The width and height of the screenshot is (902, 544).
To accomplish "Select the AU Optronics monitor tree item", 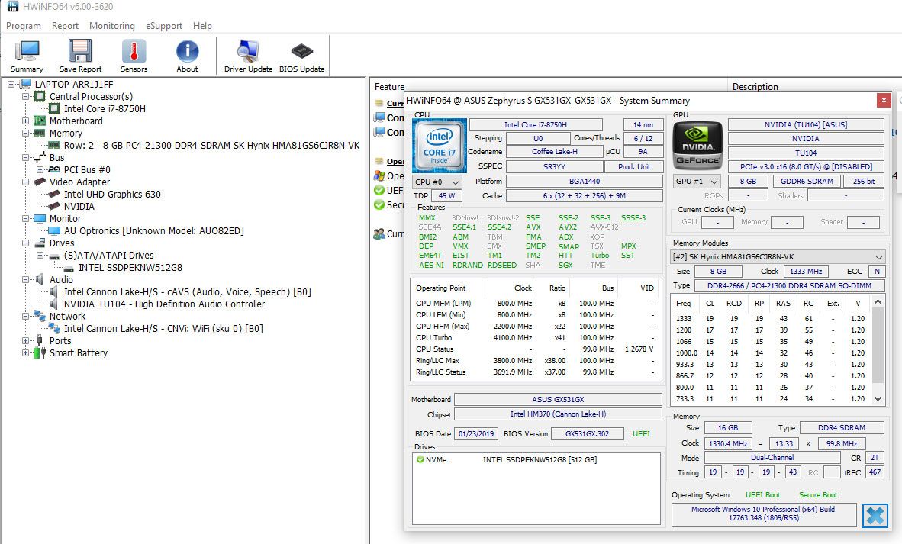I will [x=153, y=230].
